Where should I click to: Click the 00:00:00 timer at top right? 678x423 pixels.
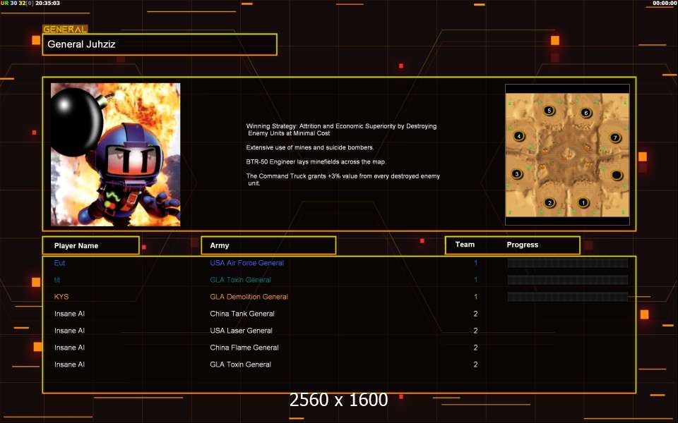click(x=665, y=3)
